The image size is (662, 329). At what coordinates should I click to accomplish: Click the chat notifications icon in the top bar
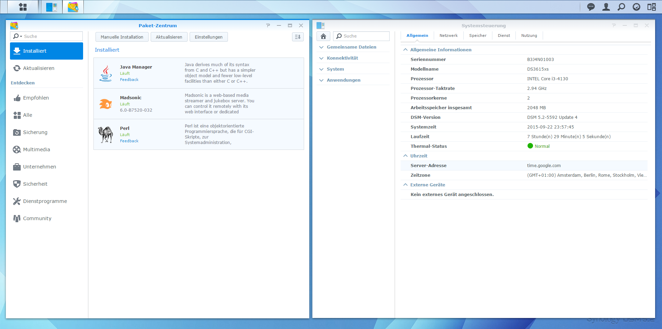coord(591,7)
